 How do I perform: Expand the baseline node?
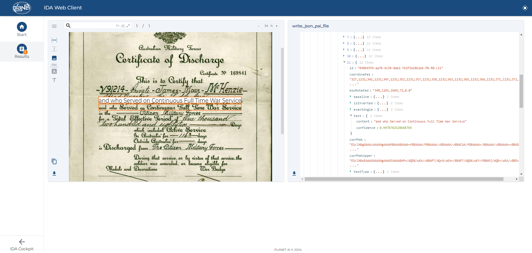pos(351,96)
